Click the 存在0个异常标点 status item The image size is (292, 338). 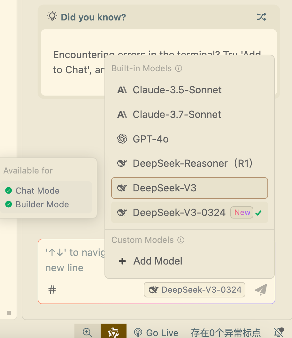click(x=226, y=332)
